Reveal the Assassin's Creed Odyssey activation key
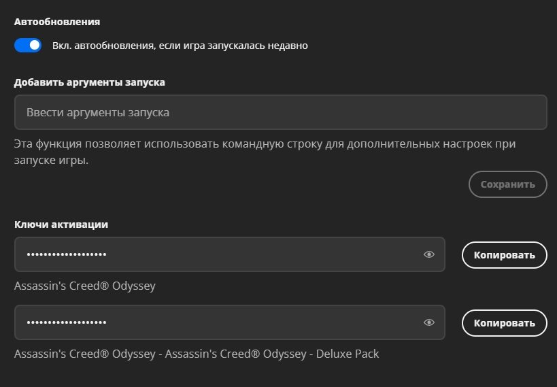This screenshot has width=557, height=387. 428,254
